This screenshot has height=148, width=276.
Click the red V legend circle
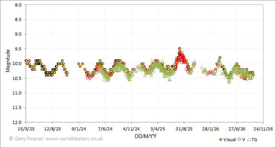point(239,140)
